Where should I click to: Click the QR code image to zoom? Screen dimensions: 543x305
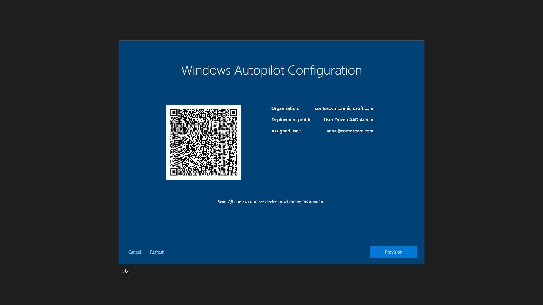[203, 142]
